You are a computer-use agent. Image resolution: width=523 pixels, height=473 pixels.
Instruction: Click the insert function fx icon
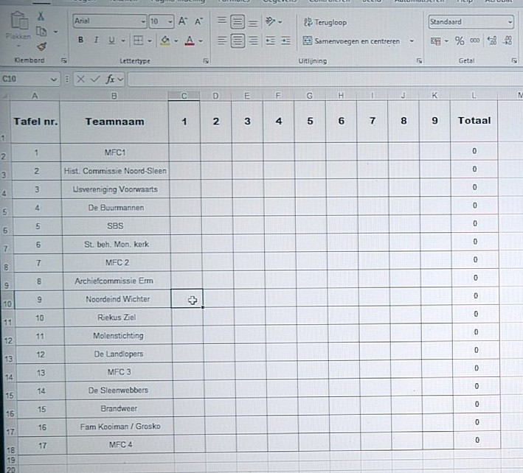(x=111, y=78)
